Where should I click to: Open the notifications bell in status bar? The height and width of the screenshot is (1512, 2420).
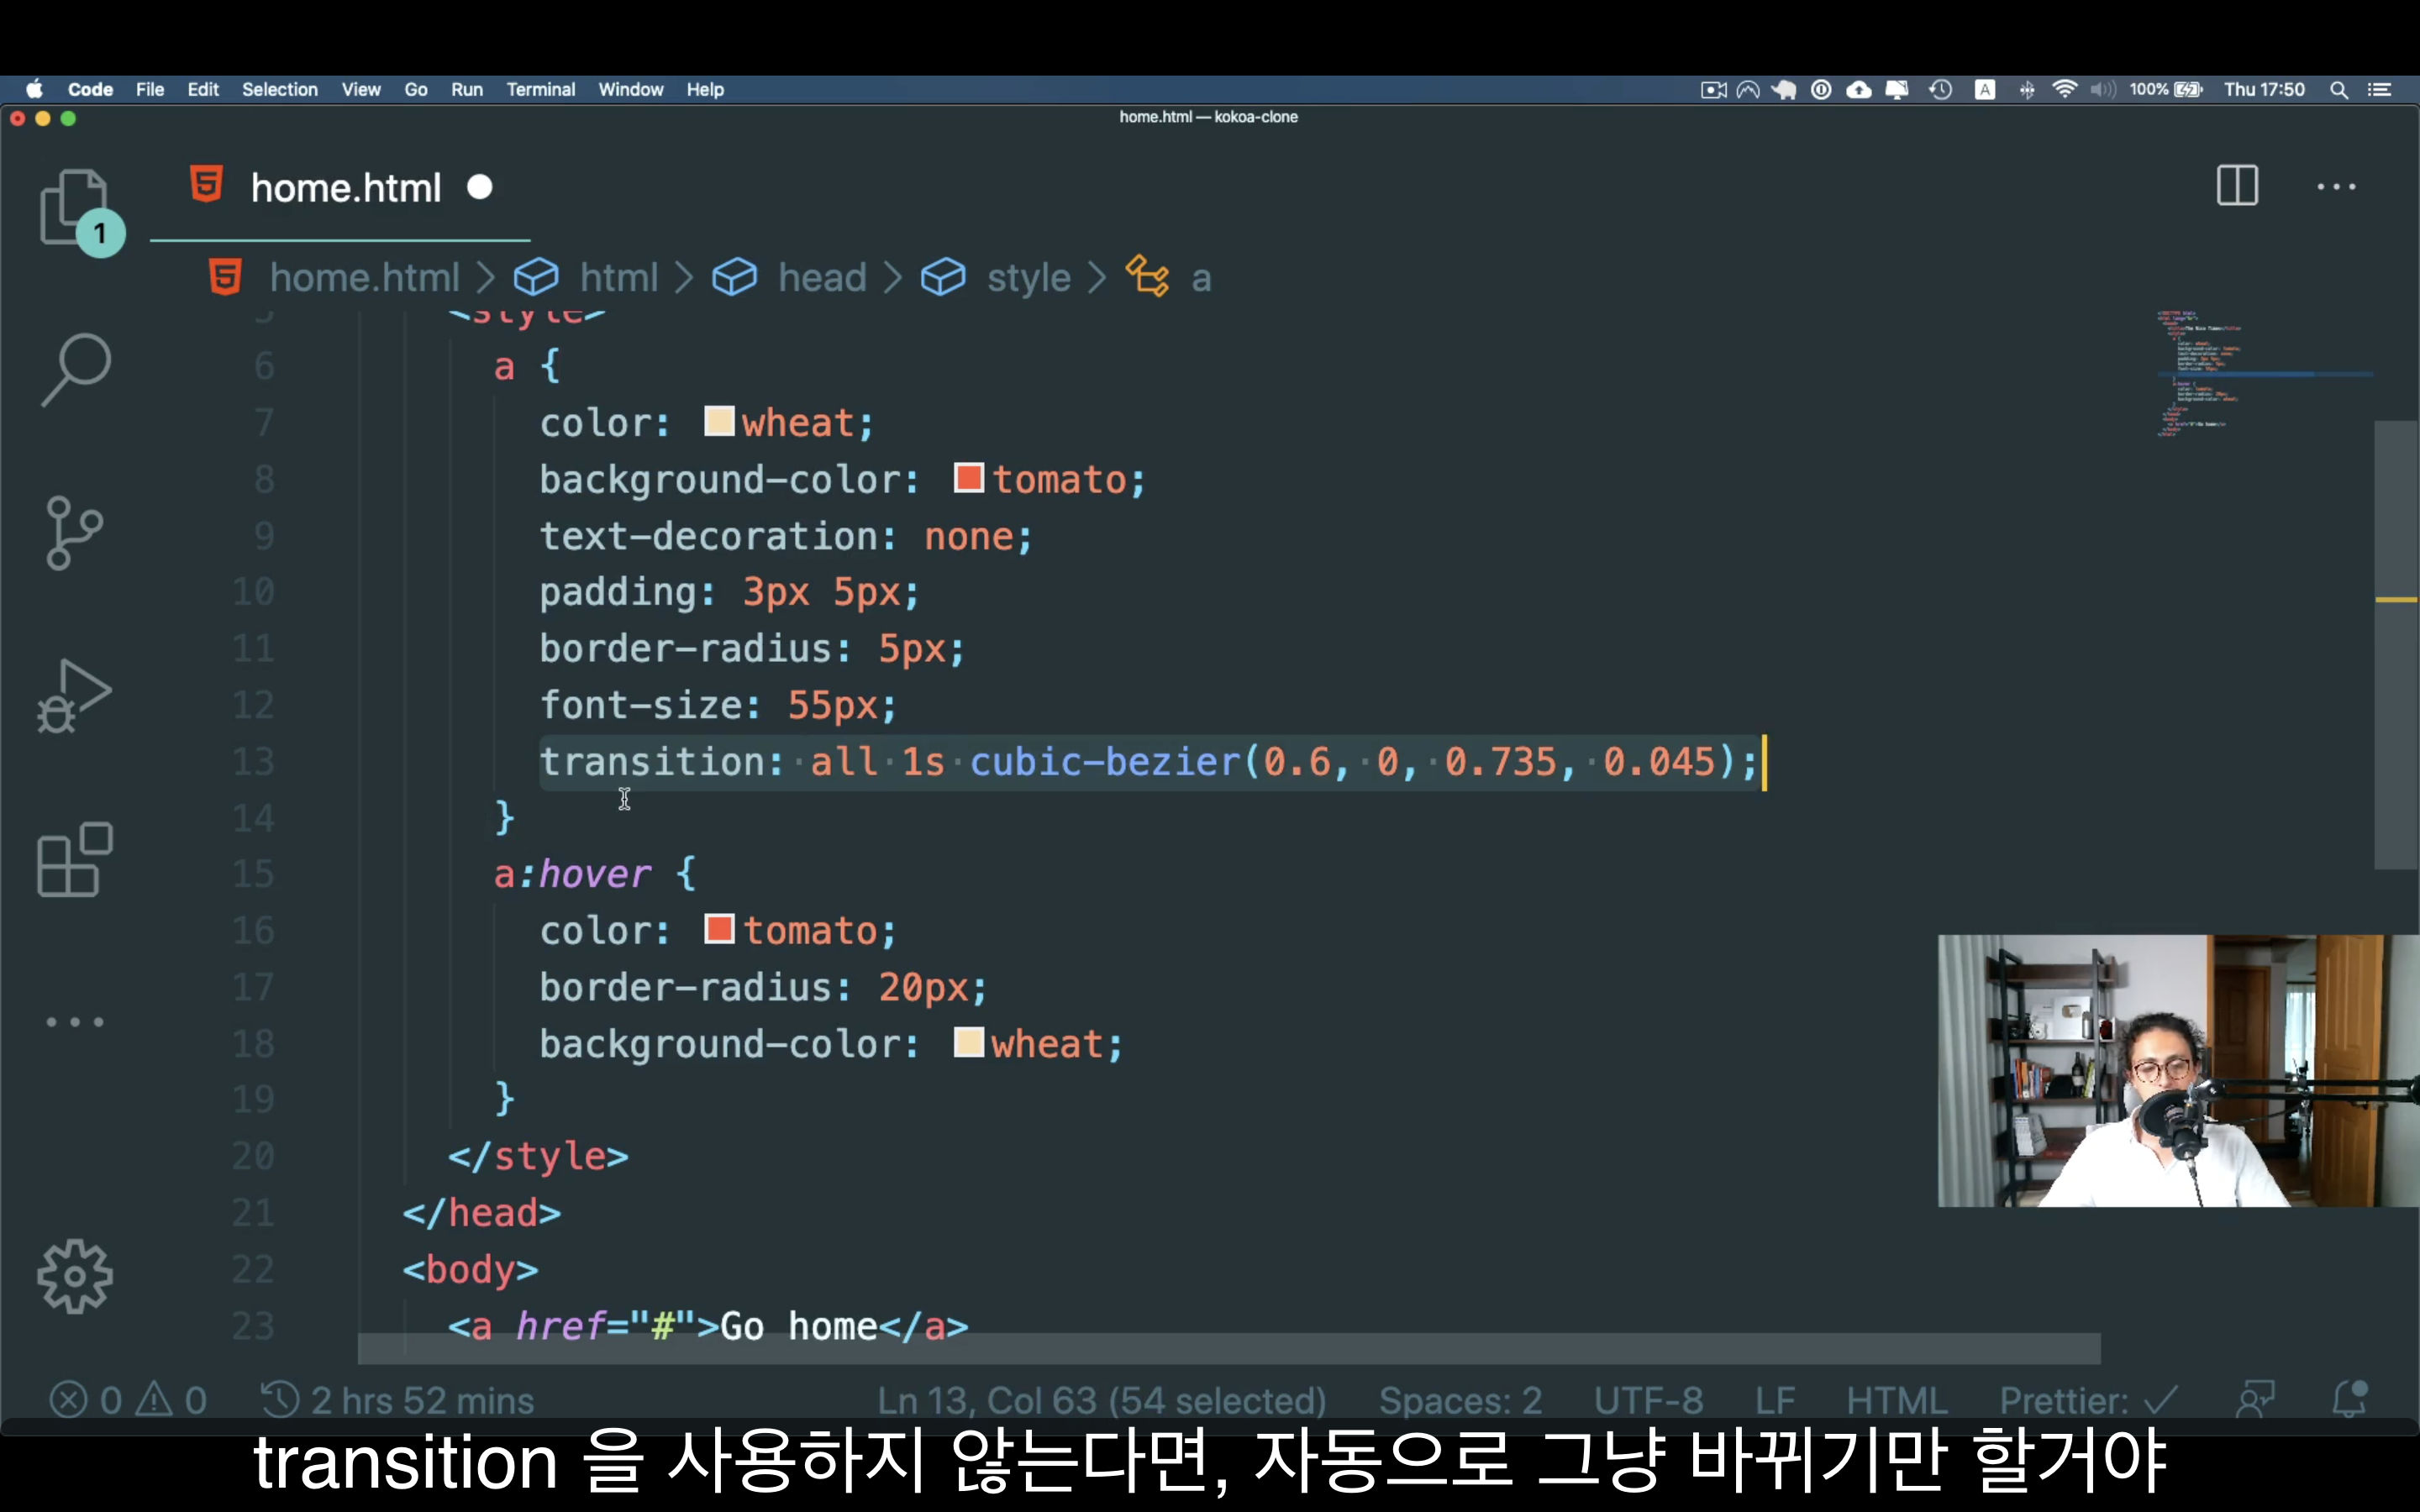pos(2349,1399)
